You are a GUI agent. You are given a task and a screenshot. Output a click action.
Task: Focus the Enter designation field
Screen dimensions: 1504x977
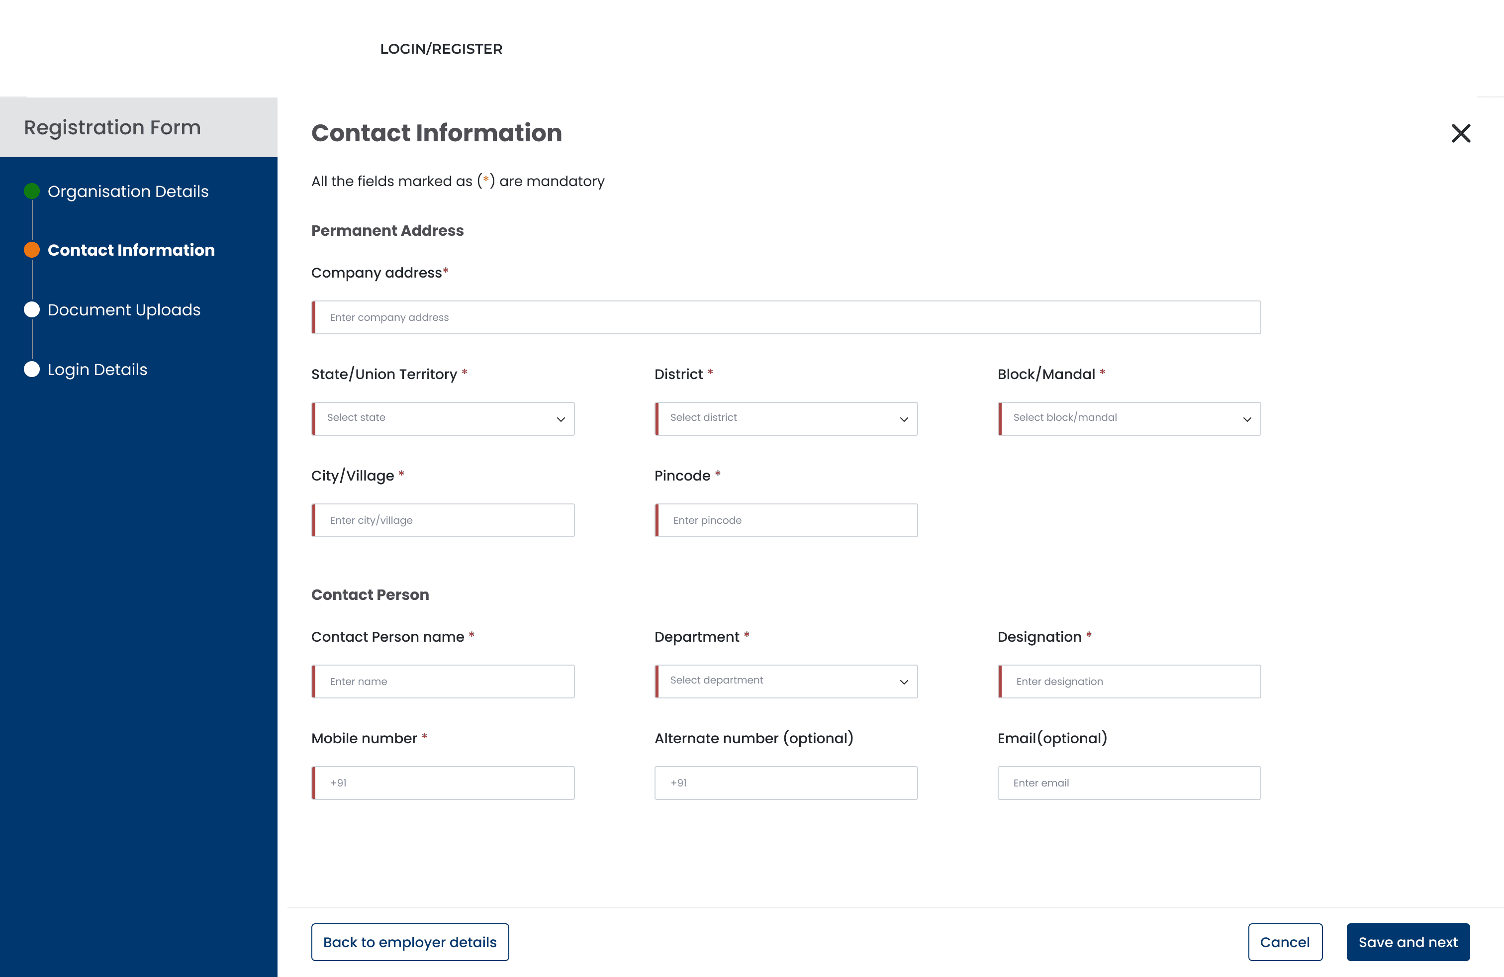[1129, 681]
